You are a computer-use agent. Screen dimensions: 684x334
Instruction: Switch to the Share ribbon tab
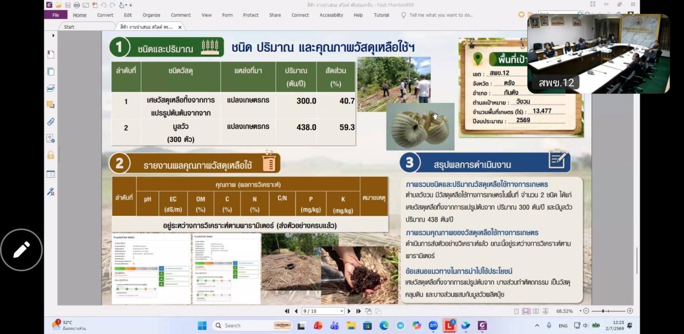[275, 15]
